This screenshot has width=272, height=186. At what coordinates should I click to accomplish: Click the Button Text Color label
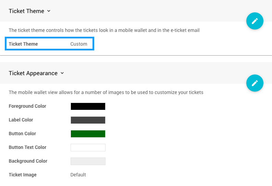[x=27, y=147]
